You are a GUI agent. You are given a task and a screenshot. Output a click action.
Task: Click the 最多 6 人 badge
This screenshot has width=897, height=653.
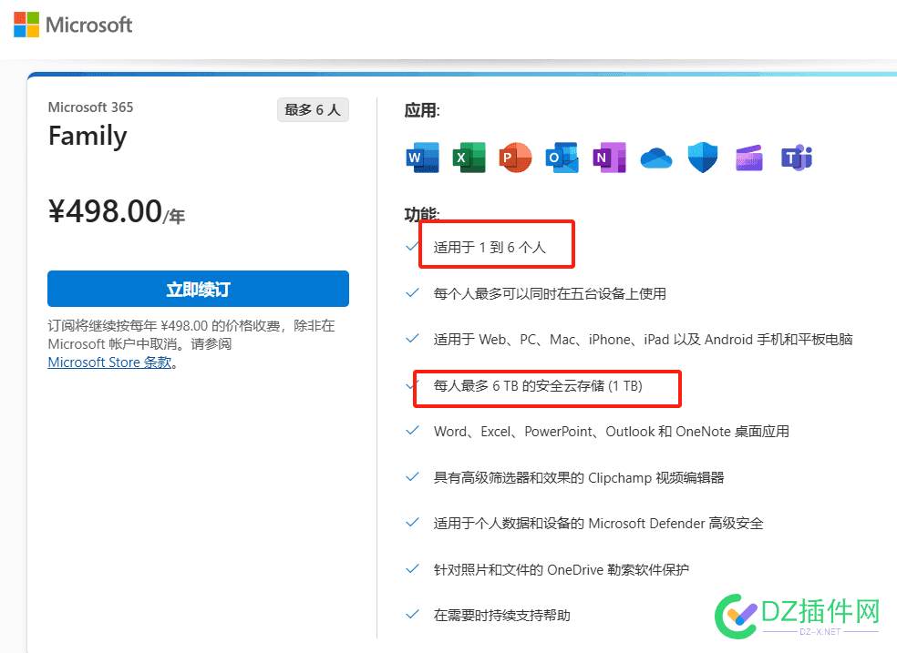click(x=313, y=109)
